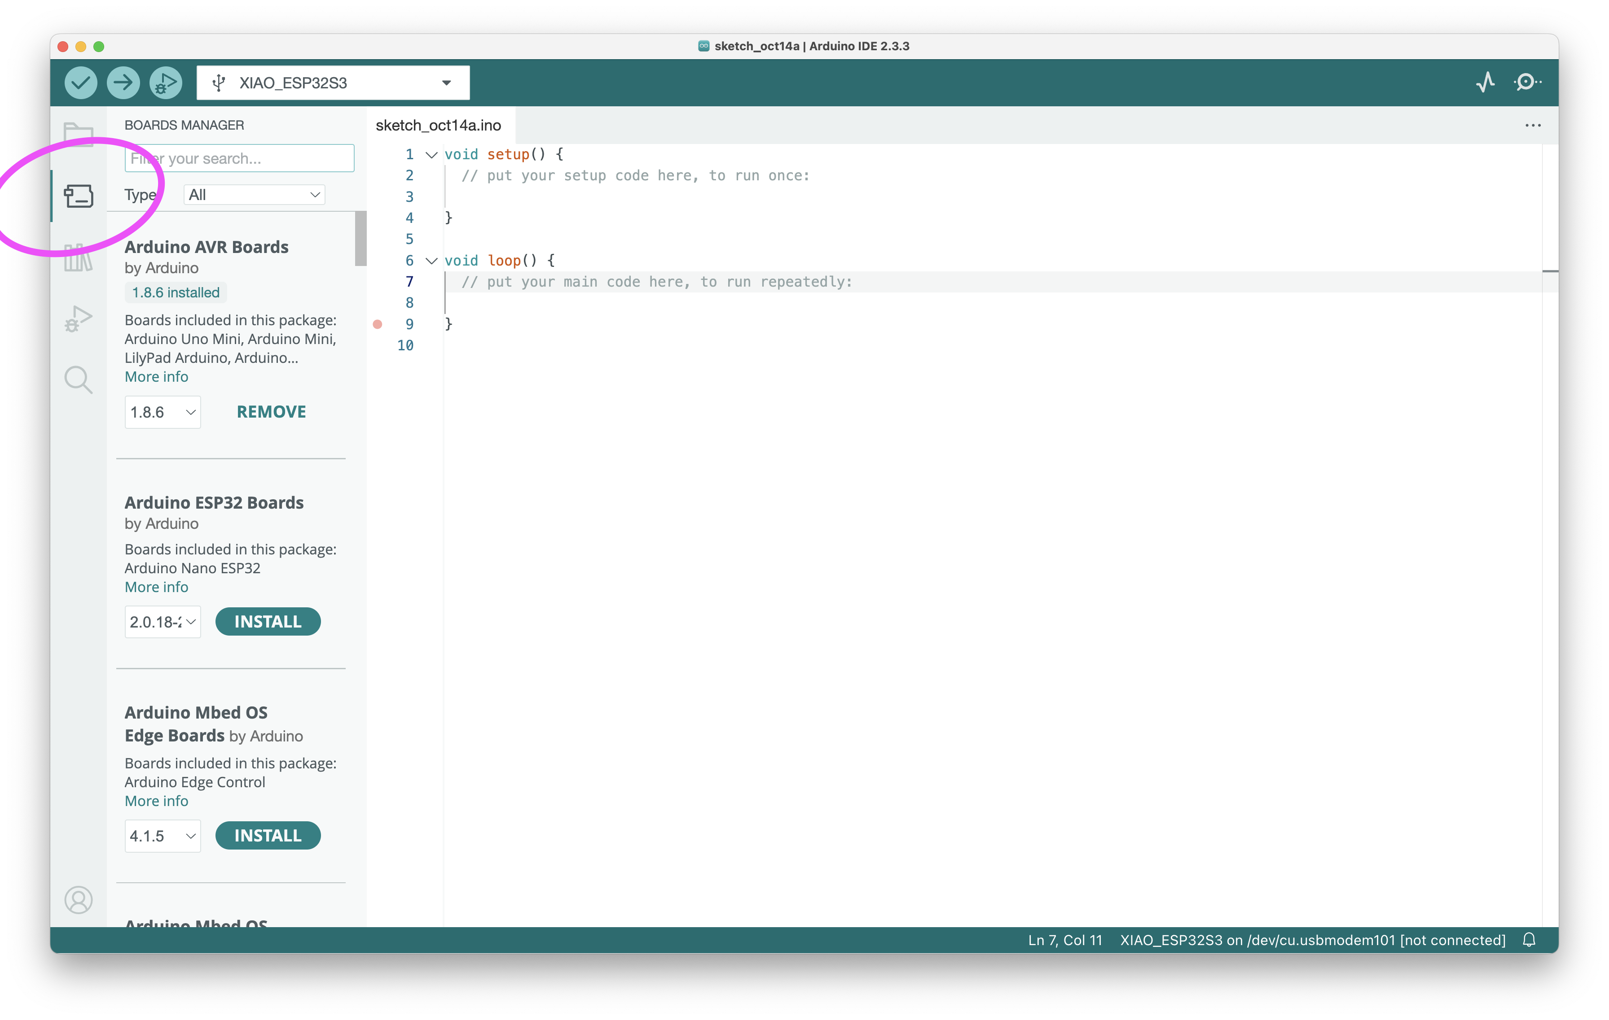Viewport: 1609px width, 1020px height.
Task: Remove the Arduino AVR Boards package
Action: 271,412
